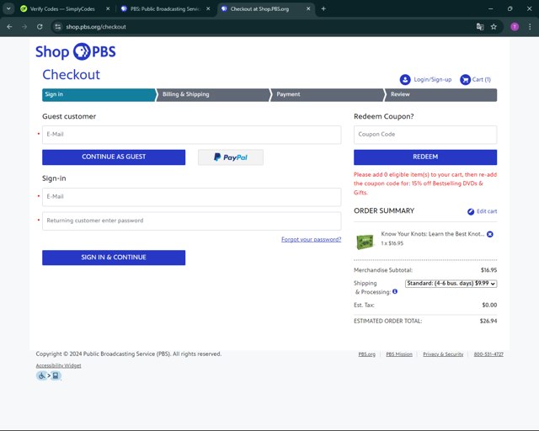Click the Edit cart pencil icon
Viewport: 539px width, 431px height.
471,212
